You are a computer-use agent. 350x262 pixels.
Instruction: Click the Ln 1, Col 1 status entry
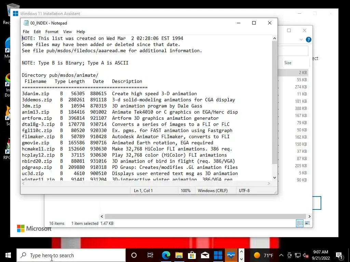(x=143, y=191)
